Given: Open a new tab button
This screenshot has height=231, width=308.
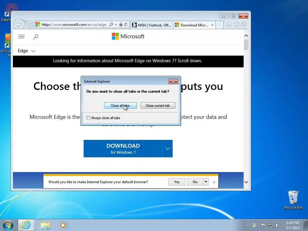Looking at the screenshot, I should coord(220,25).
